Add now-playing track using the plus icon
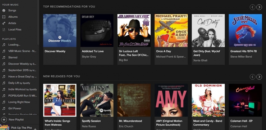 pos(35,129)
